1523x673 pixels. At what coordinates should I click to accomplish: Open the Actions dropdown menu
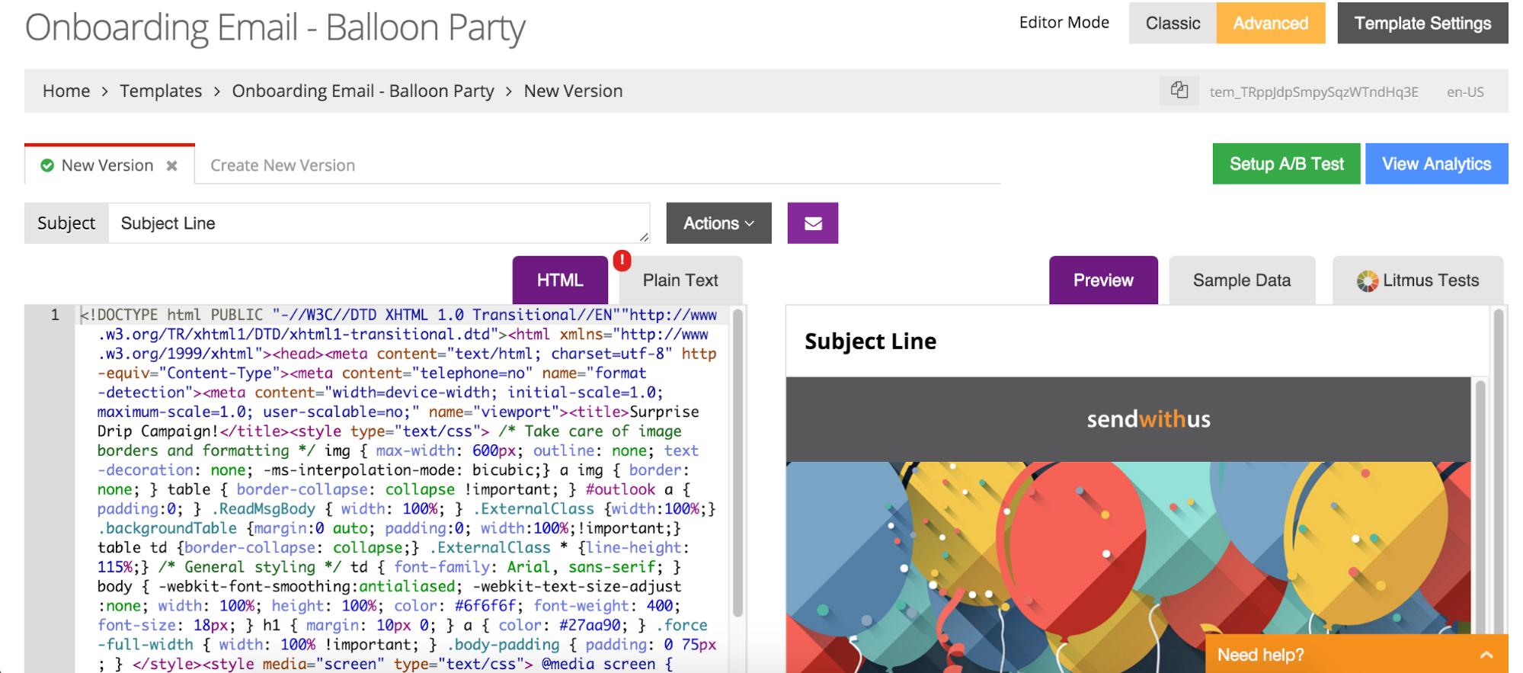(718, 223)
